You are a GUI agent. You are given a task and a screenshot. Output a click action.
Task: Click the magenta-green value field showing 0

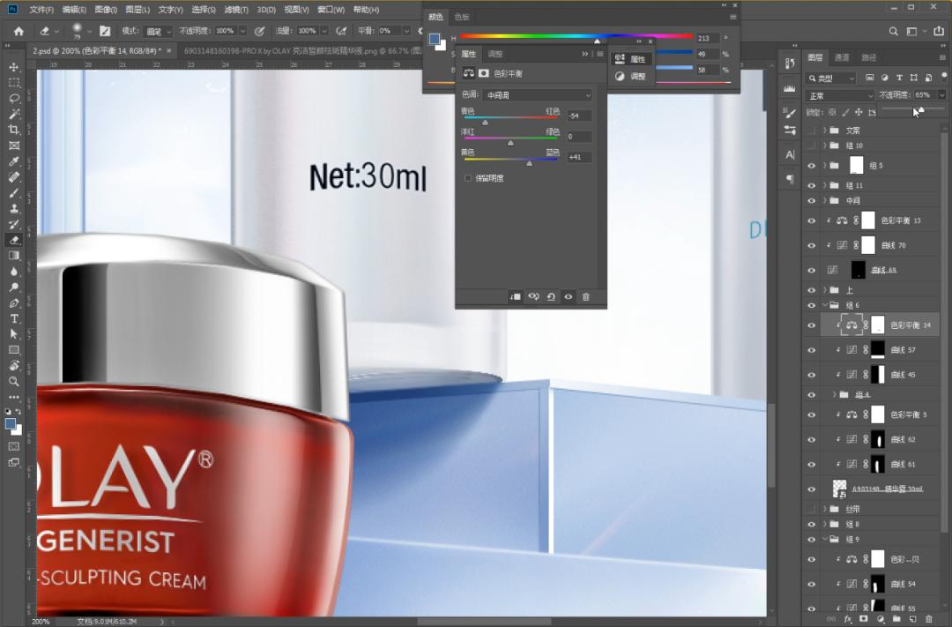click(x=578, y=137)
